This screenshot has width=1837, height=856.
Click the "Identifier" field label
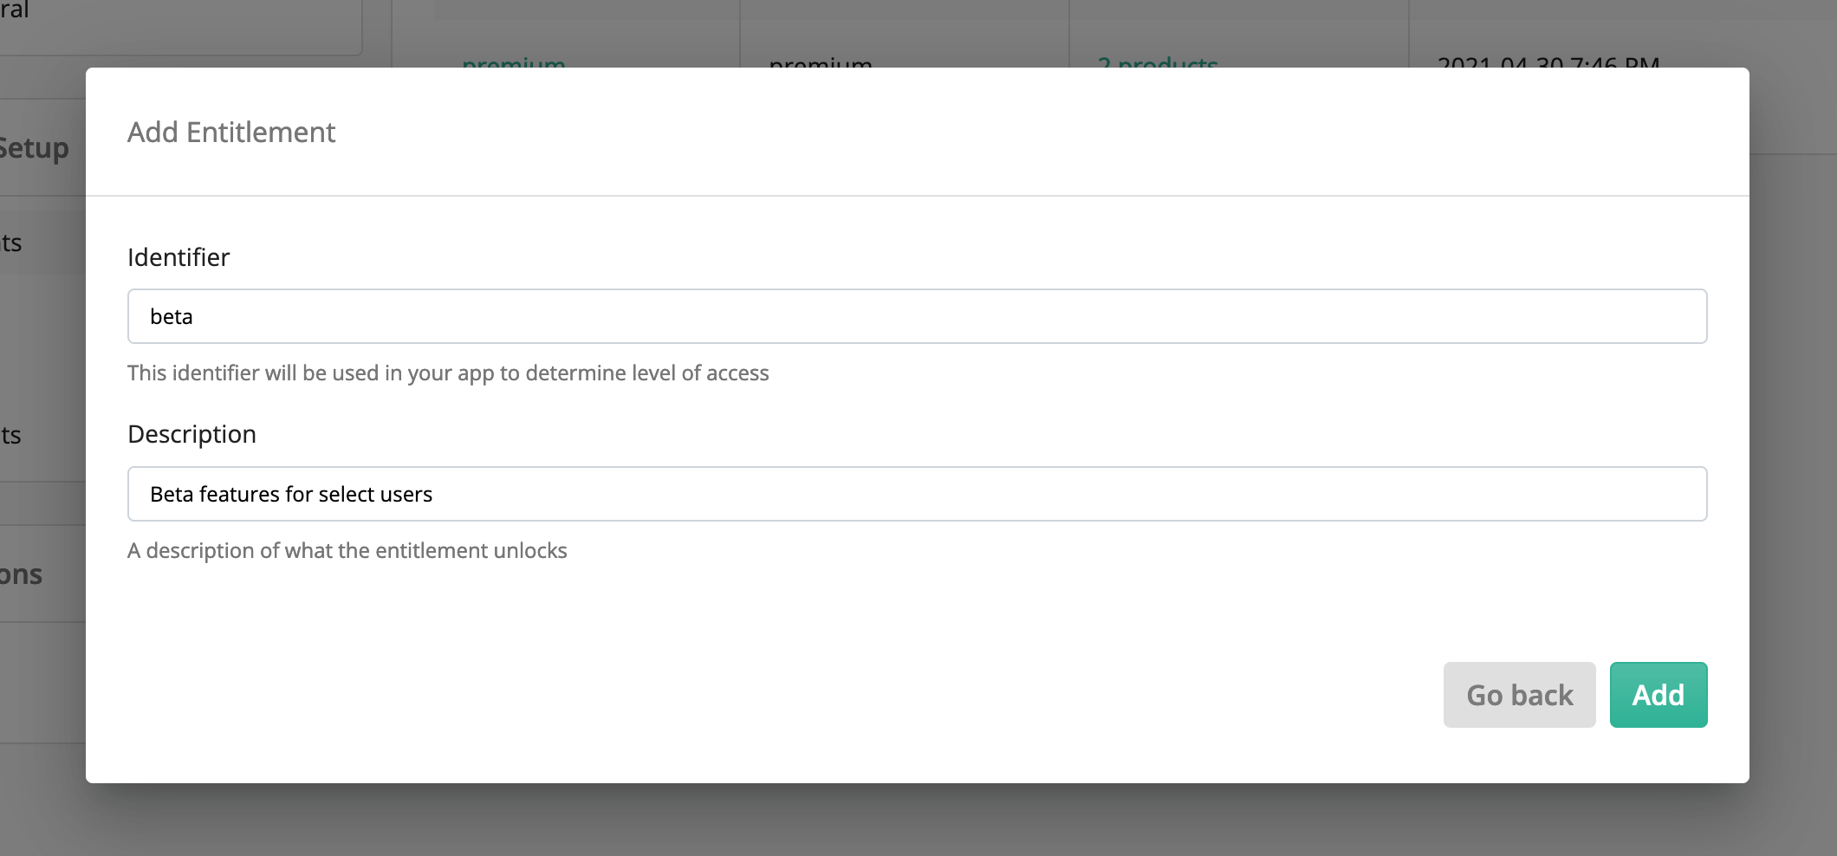(x=179, y=257)
